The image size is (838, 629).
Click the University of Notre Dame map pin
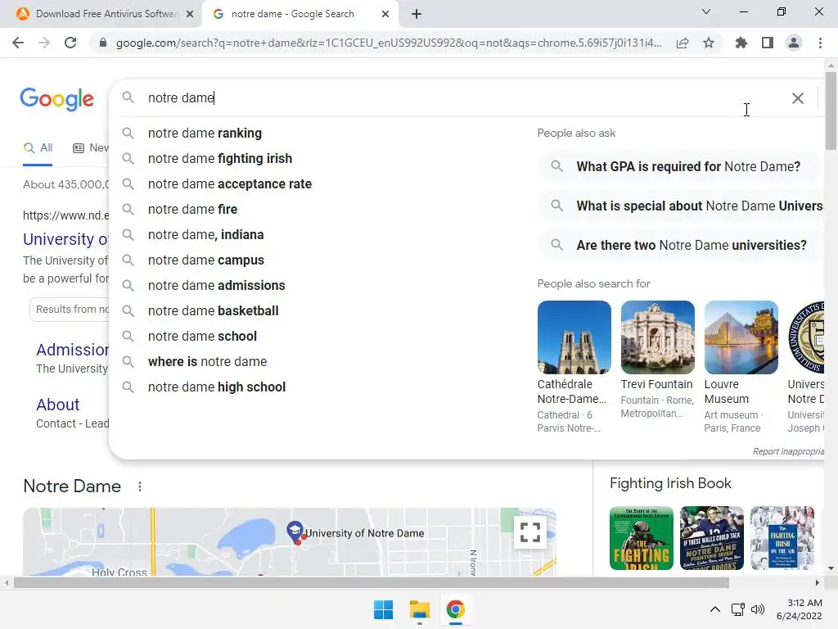click(x=295, y=532)
